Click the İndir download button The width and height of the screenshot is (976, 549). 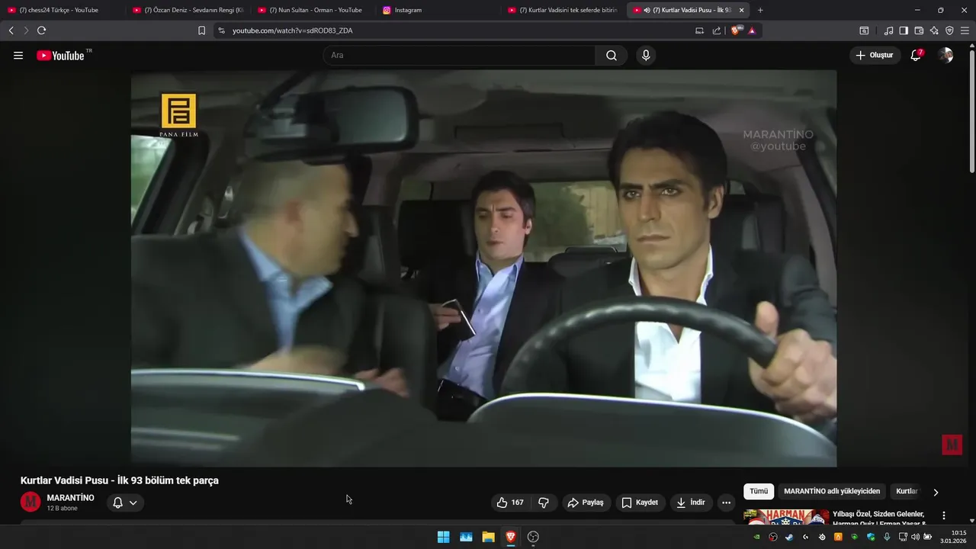691,502
